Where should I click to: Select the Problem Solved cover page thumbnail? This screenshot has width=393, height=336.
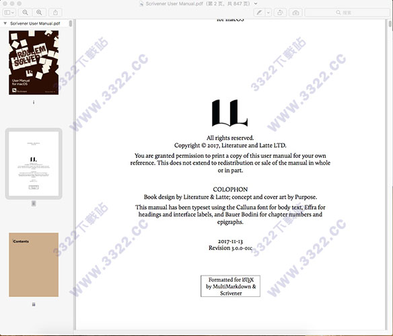[34, 62]
